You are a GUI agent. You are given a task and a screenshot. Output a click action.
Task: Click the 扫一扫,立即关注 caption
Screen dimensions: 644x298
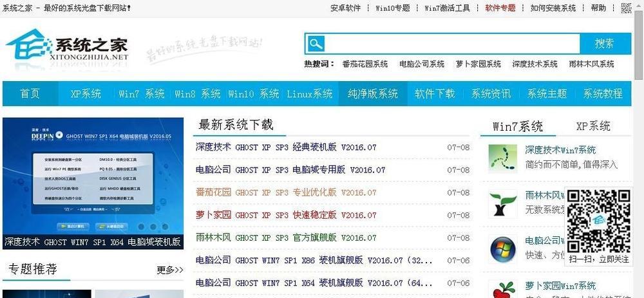click(599, 259)
